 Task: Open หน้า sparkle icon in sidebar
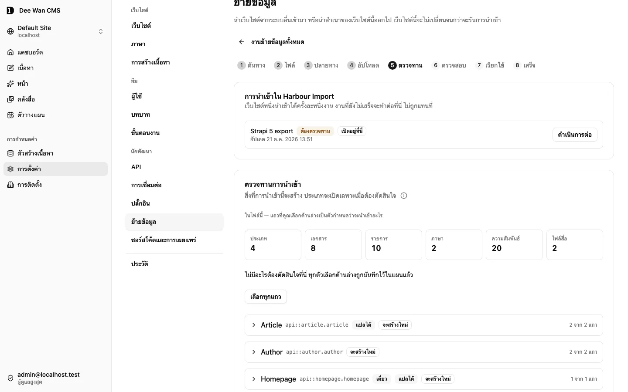(x=10, y=84)
